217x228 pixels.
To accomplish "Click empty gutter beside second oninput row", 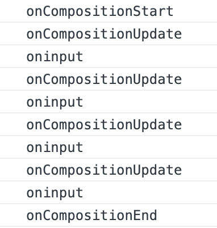I will (12, 102).
